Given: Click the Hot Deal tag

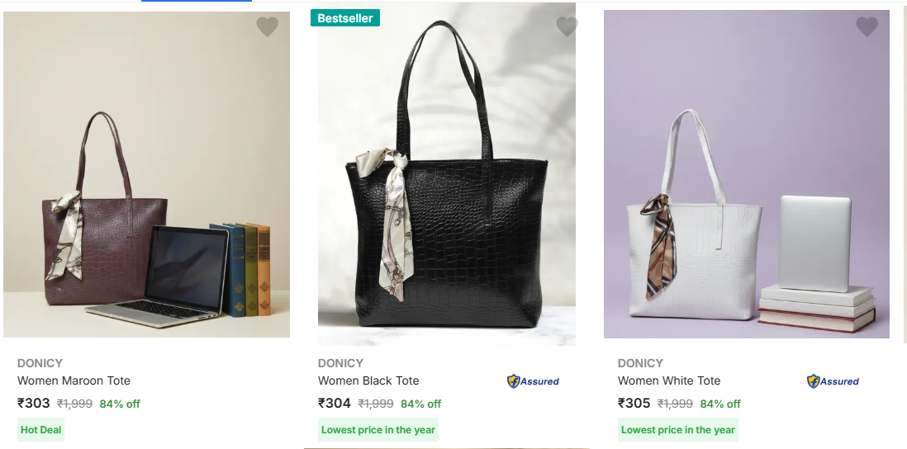Looking at the screenshot, I should pyautogui.click(x=40, y=430).
